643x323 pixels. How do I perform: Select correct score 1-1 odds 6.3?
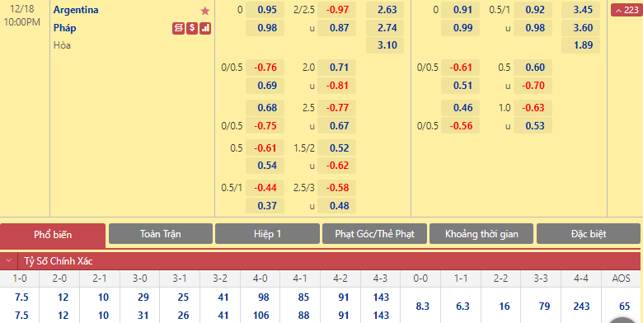tap(461, 307)
